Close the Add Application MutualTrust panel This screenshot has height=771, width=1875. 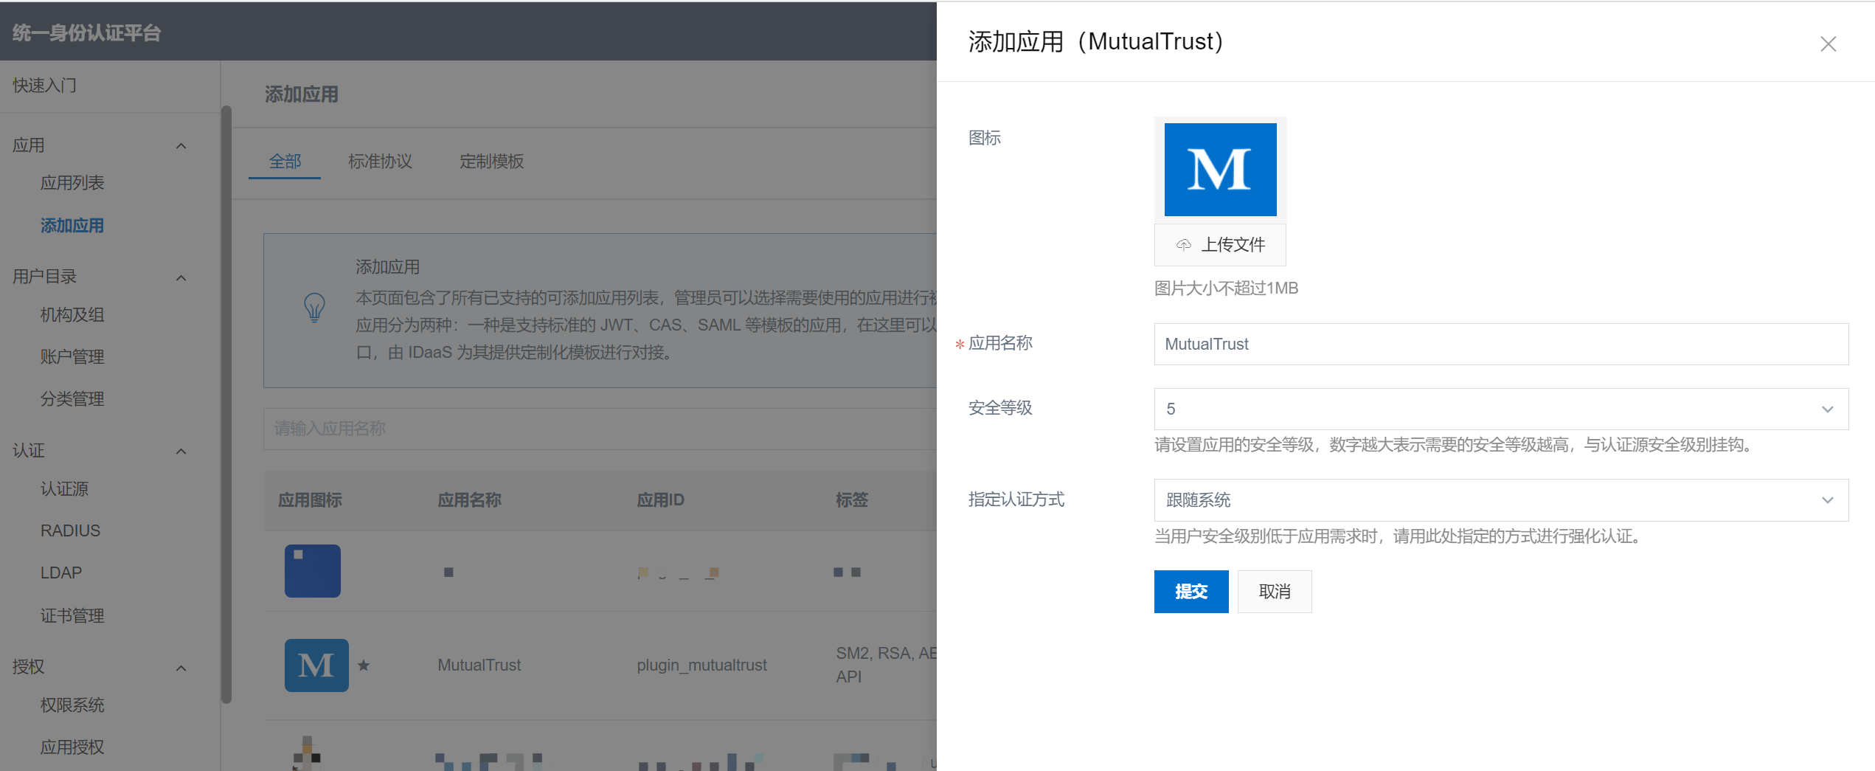click(1827, 44)
